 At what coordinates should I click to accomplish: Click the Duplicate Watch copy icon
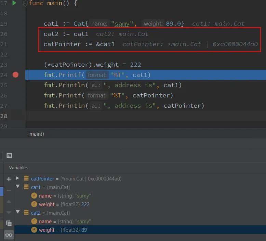(9, 224)
